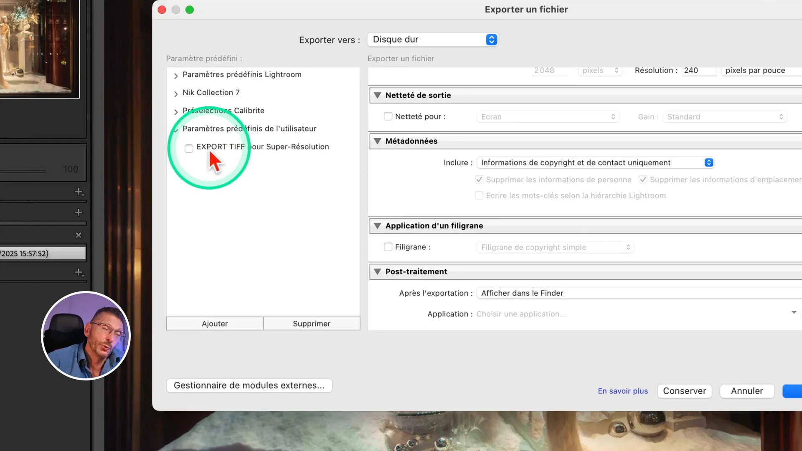Open the Ecran sharpening target dropdown

547,117
